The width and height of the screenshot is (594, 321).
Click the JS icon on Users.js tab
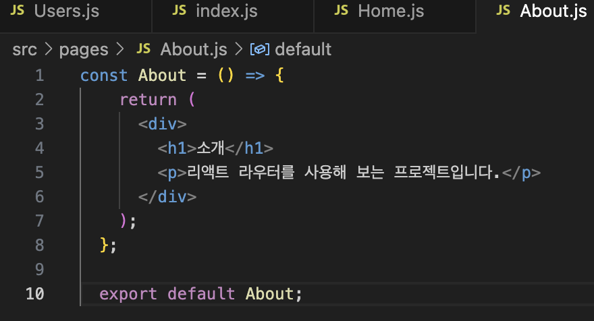[18, 11]
